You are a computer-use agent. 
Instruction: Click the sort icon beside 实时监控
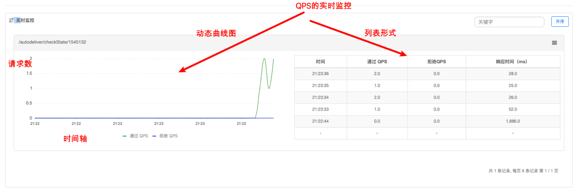pyautogui.click(x=11, y=20)
